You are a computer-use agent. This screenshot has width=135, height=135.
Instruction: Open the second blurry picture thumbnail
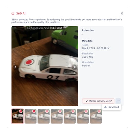click(x=30, y=116)
